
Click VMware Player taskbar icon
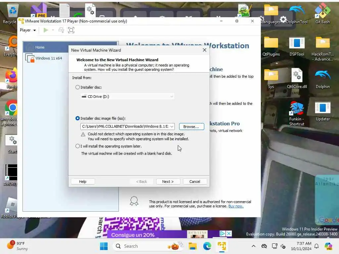point(222,246)
